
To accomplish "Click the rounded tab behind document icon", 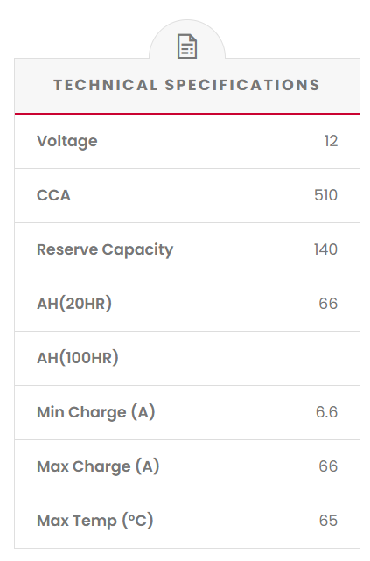I will tap(187, 39).
